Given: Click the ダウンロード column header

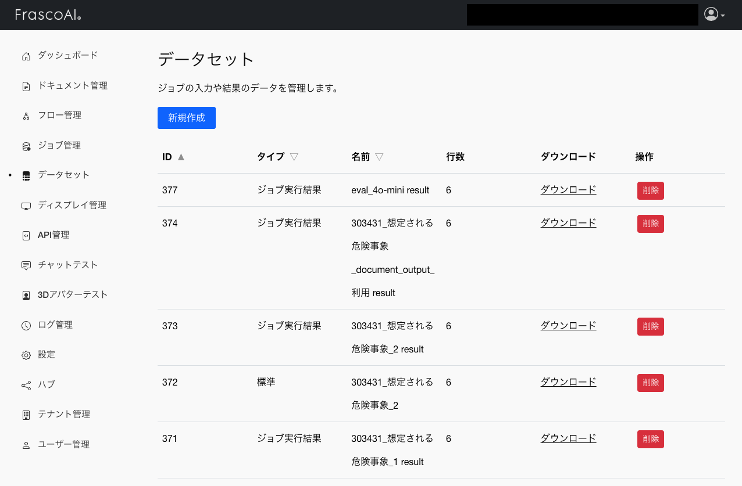Looking at the screenshot, I should (x=568, y=157).
